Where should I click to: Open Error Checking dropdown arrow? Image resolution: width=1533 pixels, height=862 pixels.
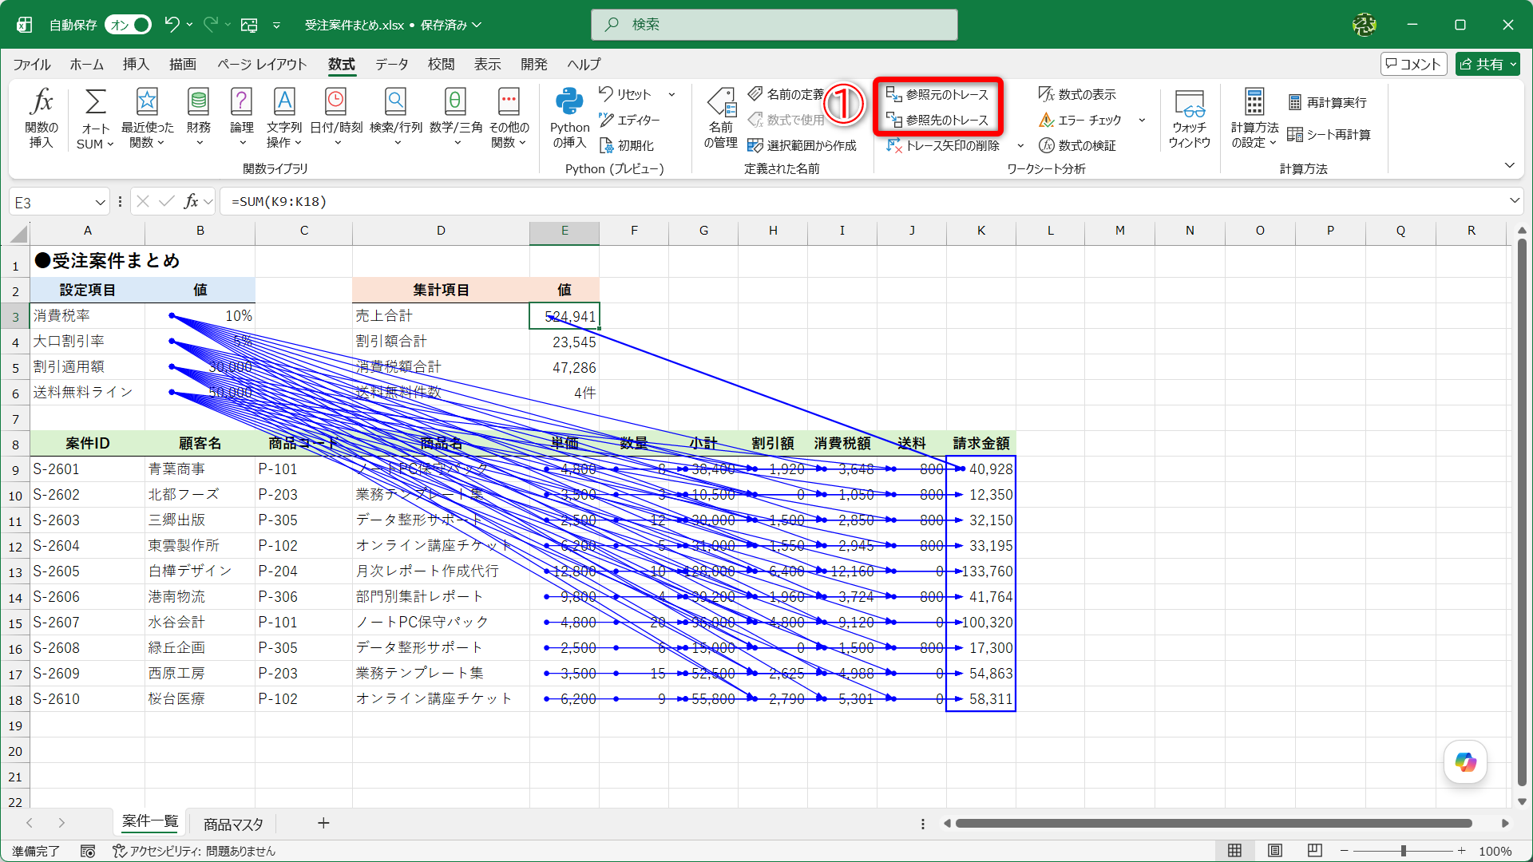(1142, 120)
